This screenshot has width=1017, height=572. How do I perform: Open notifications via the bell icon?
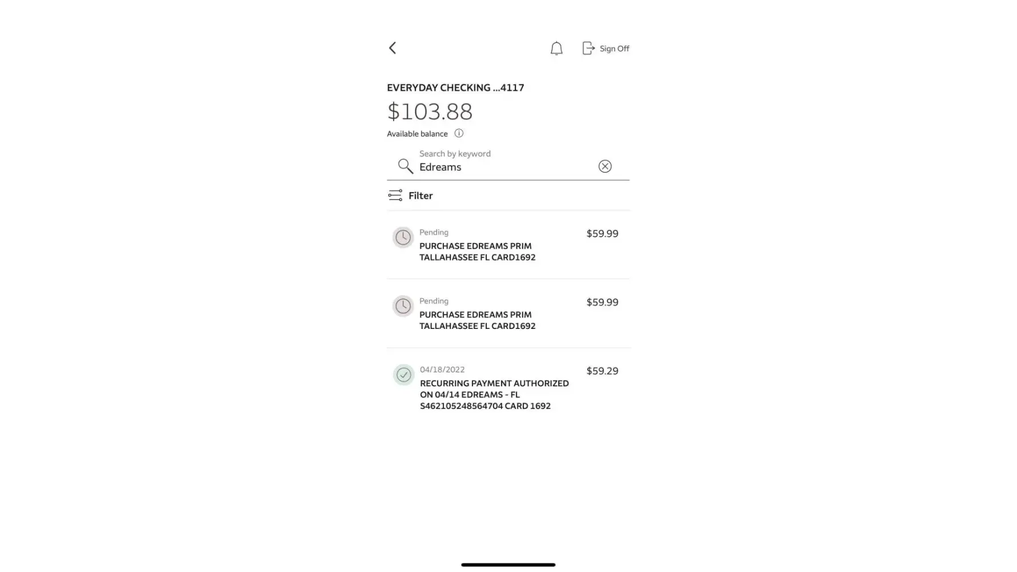point(556,49)
